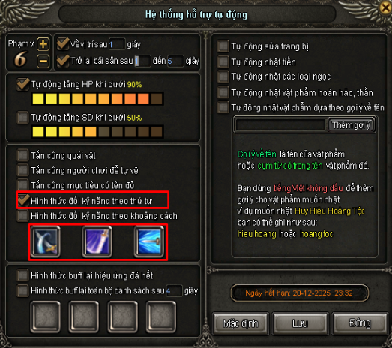Uncheck Tự động tăng HP checkbox
The width and height of the screenshot is (392, 348).
[22, 84]
